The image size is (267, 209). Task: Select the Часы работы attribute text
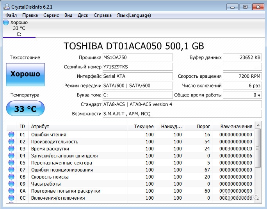[x=46, y=184]
